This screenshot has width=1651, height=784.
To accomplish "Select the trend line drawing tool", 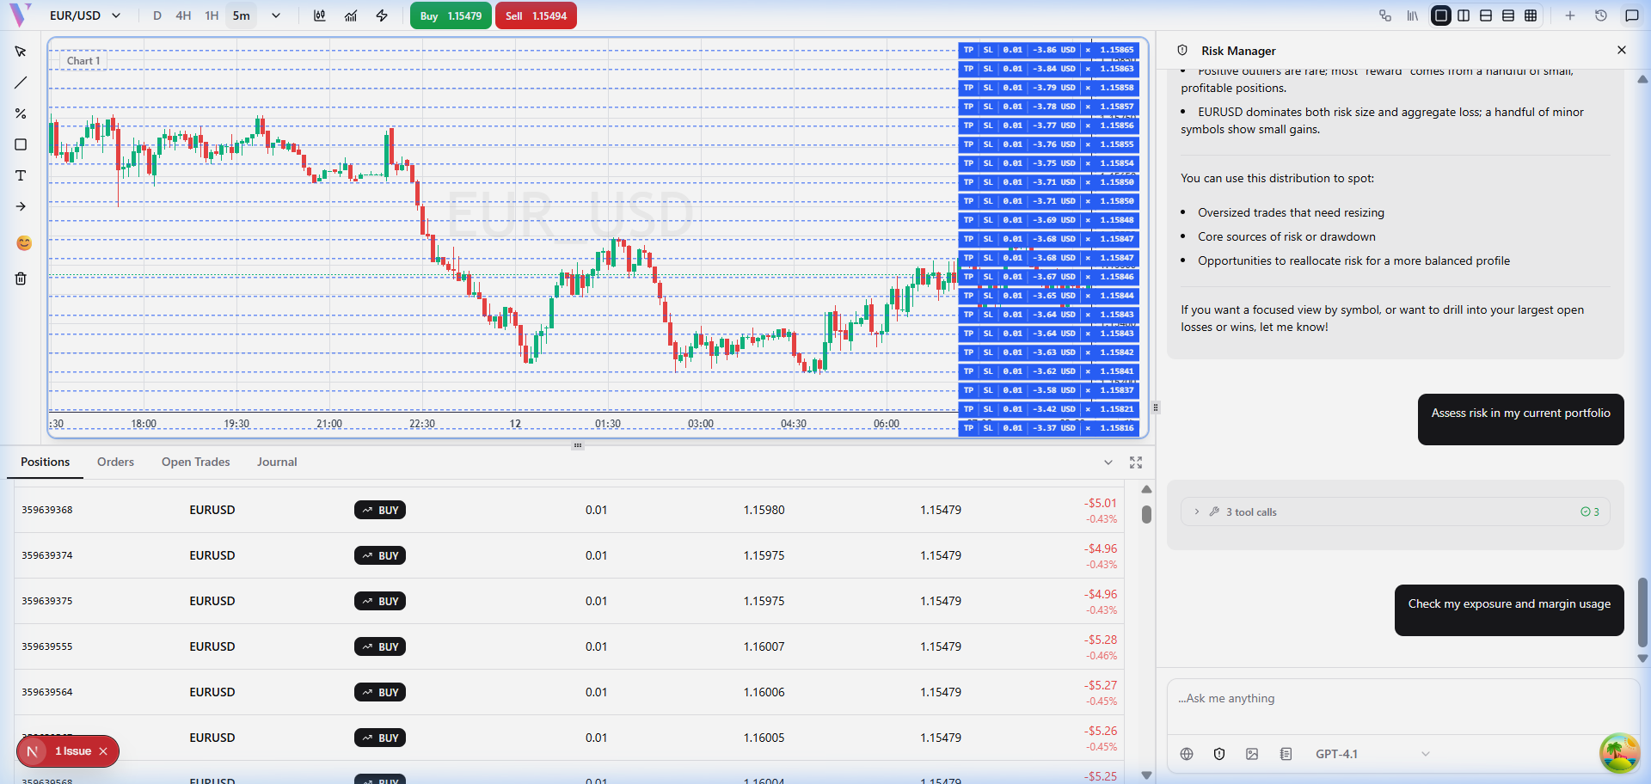I will click(21, 83).
